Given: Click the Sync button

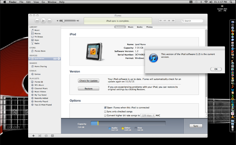Looking at the screenshot, I should [x=196, y=126].
